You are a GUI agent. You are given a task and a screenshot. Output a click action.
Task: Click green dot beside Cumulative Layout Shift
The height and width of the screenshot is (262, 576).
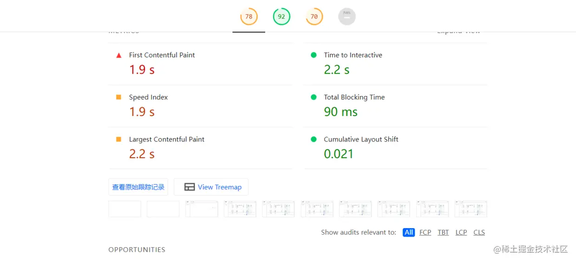(314, 139)
